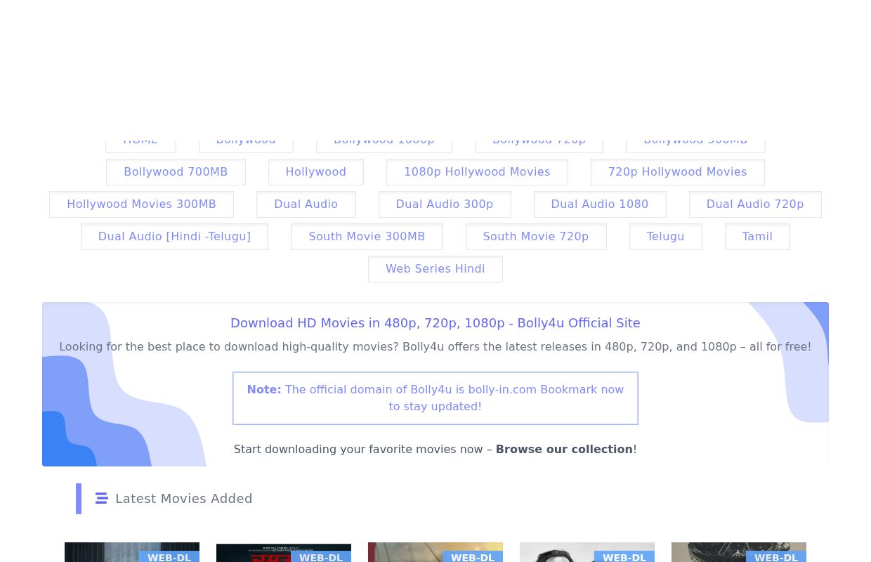
Task: Go to Hollywood Movies 300MB
Action: [x=141, y=204]
